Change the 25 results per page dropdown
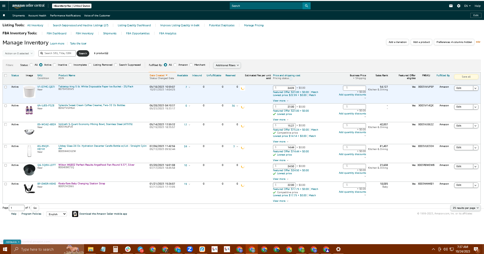Image resolution: width=484 pixels, height=254 pixels. tap(466, 208)
